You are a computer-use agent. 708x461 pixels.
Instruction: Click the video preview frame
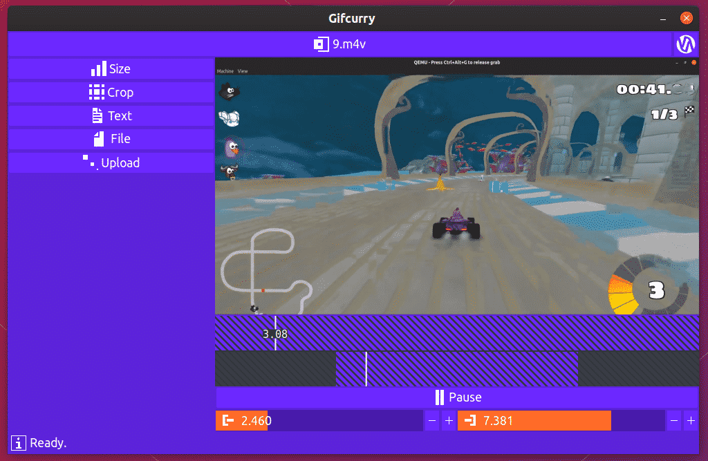[x=457, y=186]
